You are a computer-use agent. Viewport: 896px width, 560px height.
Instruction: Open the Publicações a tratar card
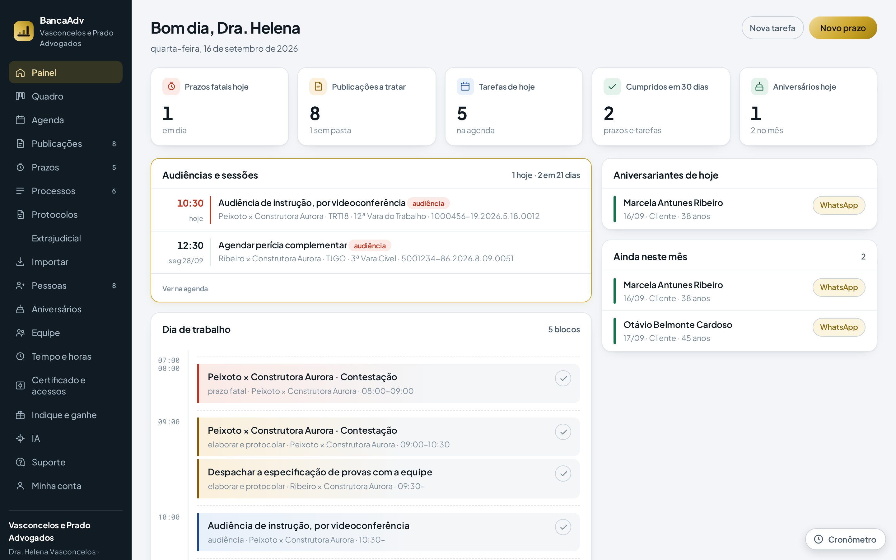tap(366, 106)
